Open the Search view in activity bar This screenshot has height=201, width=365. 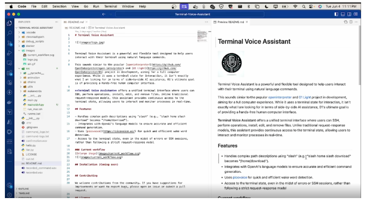click(x=9, y=33)
